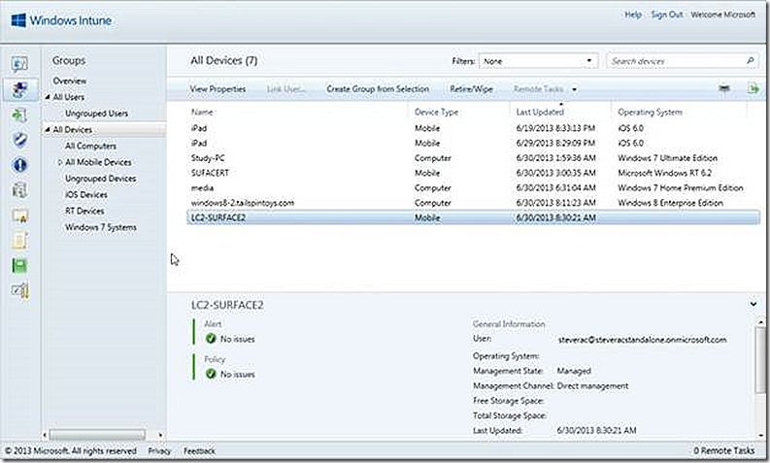The width and height of the screenshot is (770, 463).
Task: Click Groups pane scroll-left arrow
Action: [x=45, y=435]
